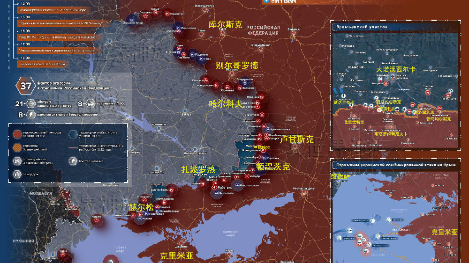Click the РОССИЙСКАЯ ФЕДЕРАЦИЯ map label
The height and width of the screenshot is (263, 469).
point(263,30)
